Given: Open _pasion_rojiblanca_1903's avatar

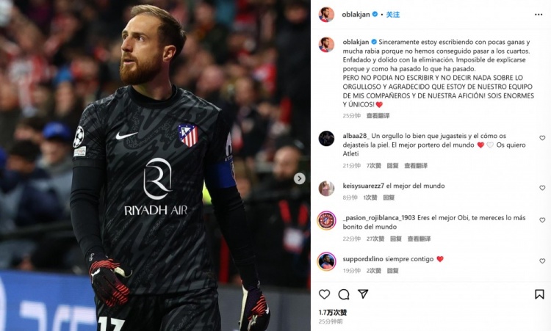Looking at the screenshot, I should pos(326,221).
